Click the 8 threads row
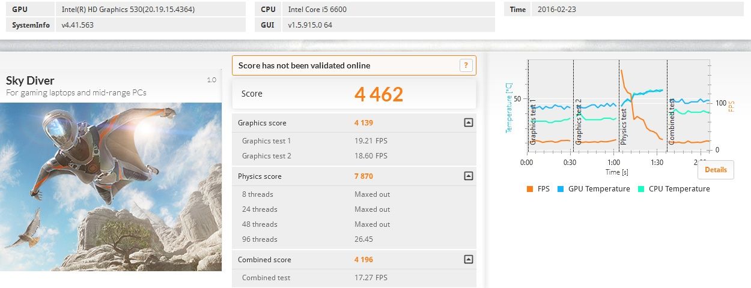751x288 pixels. pyautogui.click(x=354, y=194)
